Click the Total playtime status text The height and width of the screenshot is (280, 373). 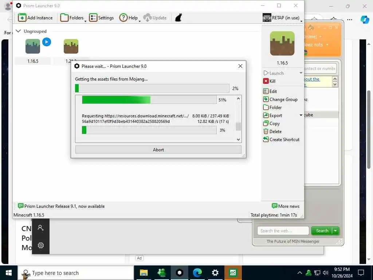[274, 215]
